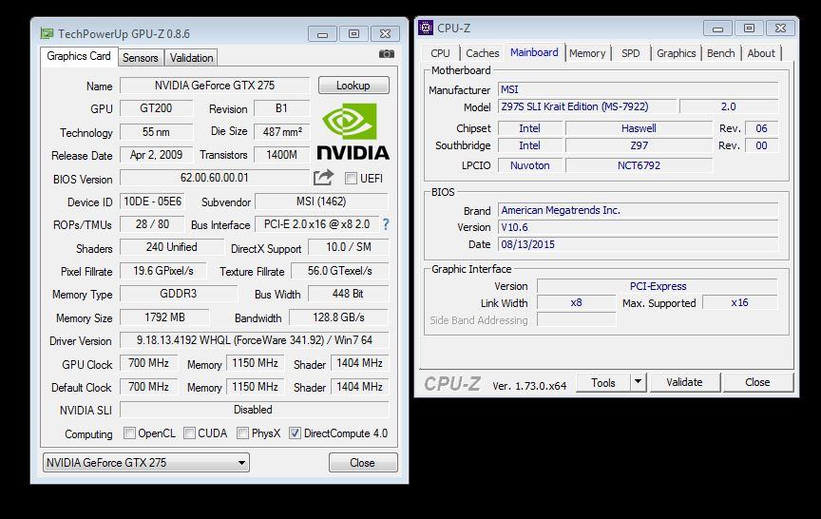Click the motherboard Model field Z97S SLI
The height and width of the screenshot is (519, 821).
(587, 106)
